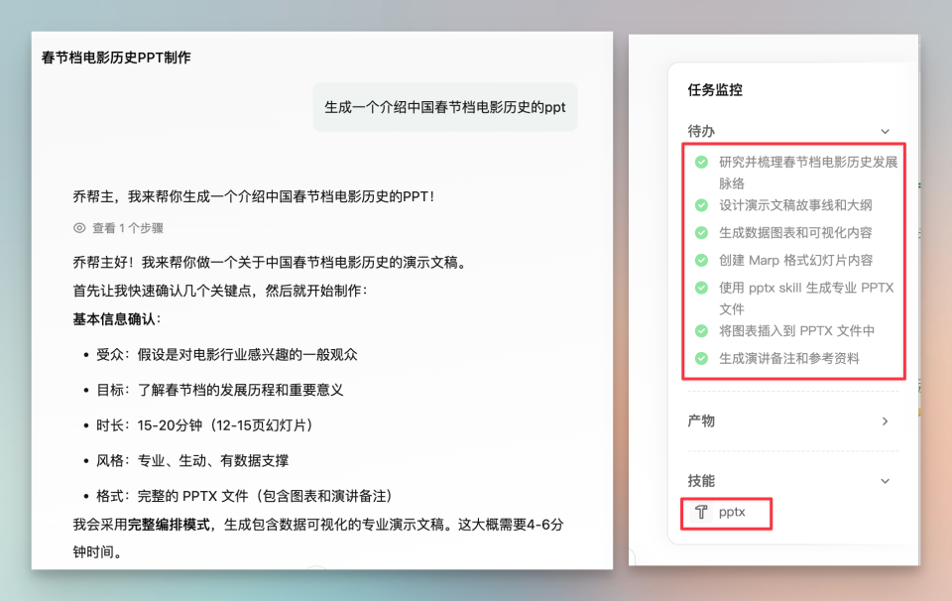The width and height of the screenshot is (952, 601).
Task: Open the pptx skill entry
Action: (725, 513)
